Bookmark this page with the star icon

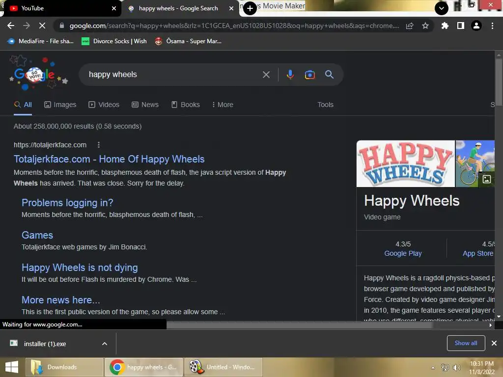(x=425, y=26)
